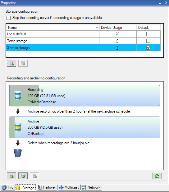Screen dimensions: 169x192
Task: Select the Recording storage block's C:\MediaDatabase path
Action: tap(42, 102)
